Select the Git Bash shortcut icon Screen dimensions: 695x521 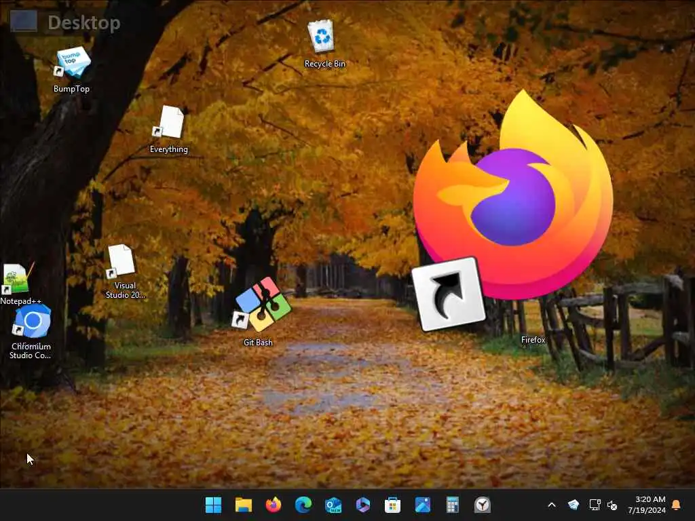pyautogui.click(x=262, y=304)
